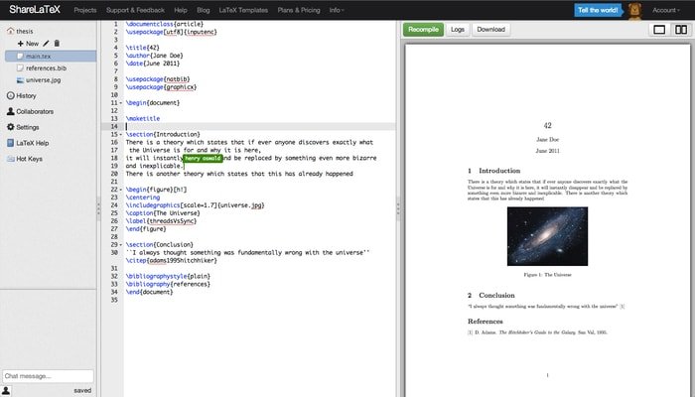The height and width of the screenshot is (397, 695).
Task: Open LaTeX Templates in the navigation bar
Action: click(x=243, y=10)
